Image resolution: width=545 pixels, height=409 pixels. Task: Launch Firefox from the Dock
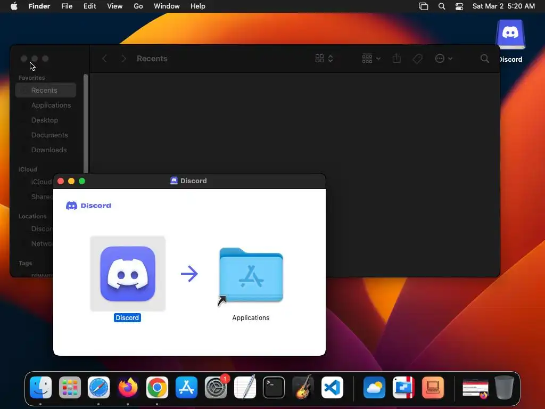coord(128,388)
